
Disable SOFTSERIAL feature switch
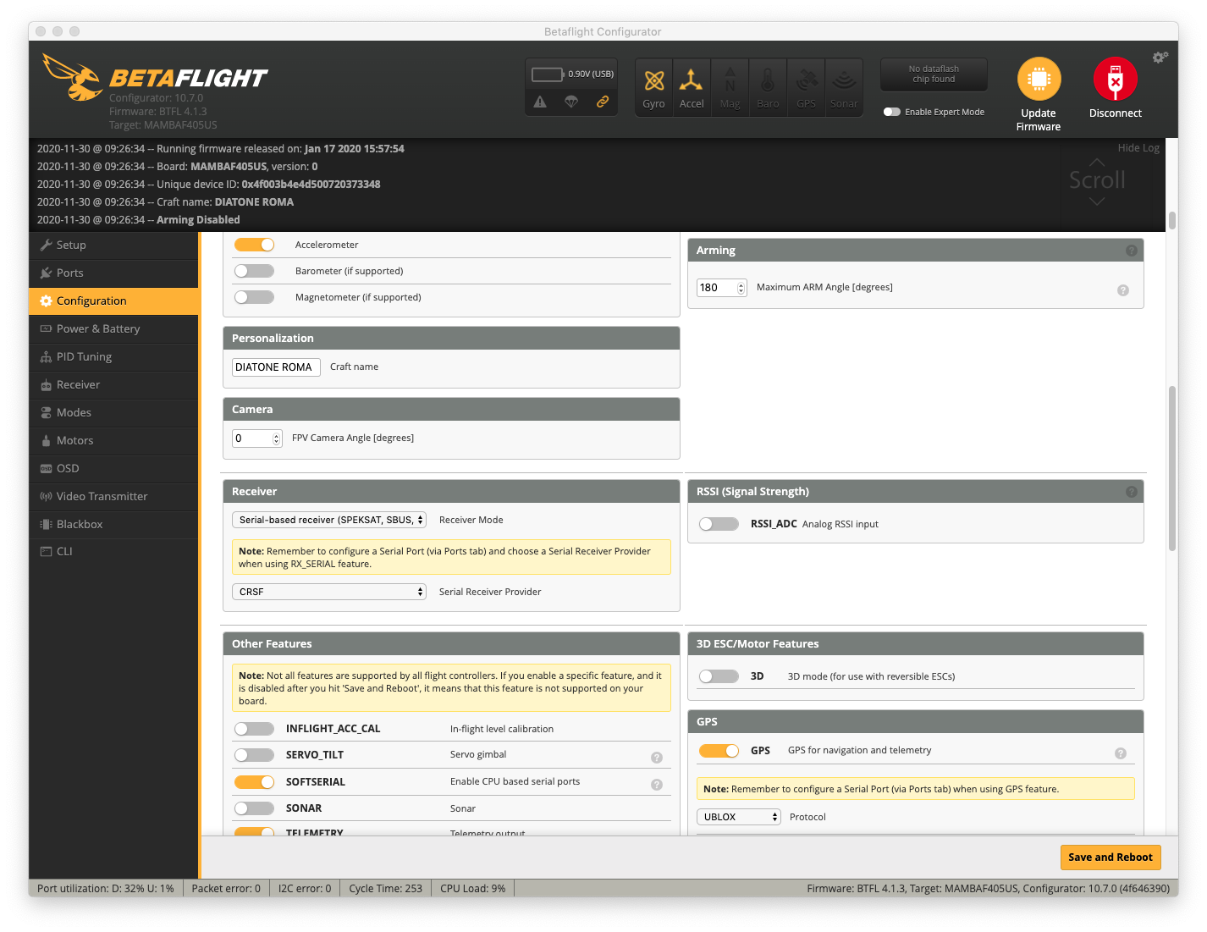(254, 781)
